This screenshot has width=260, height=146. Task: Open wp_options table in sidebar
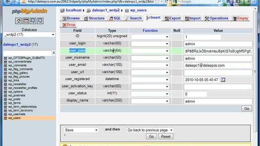pyautogui.click(x=15, y=92)
